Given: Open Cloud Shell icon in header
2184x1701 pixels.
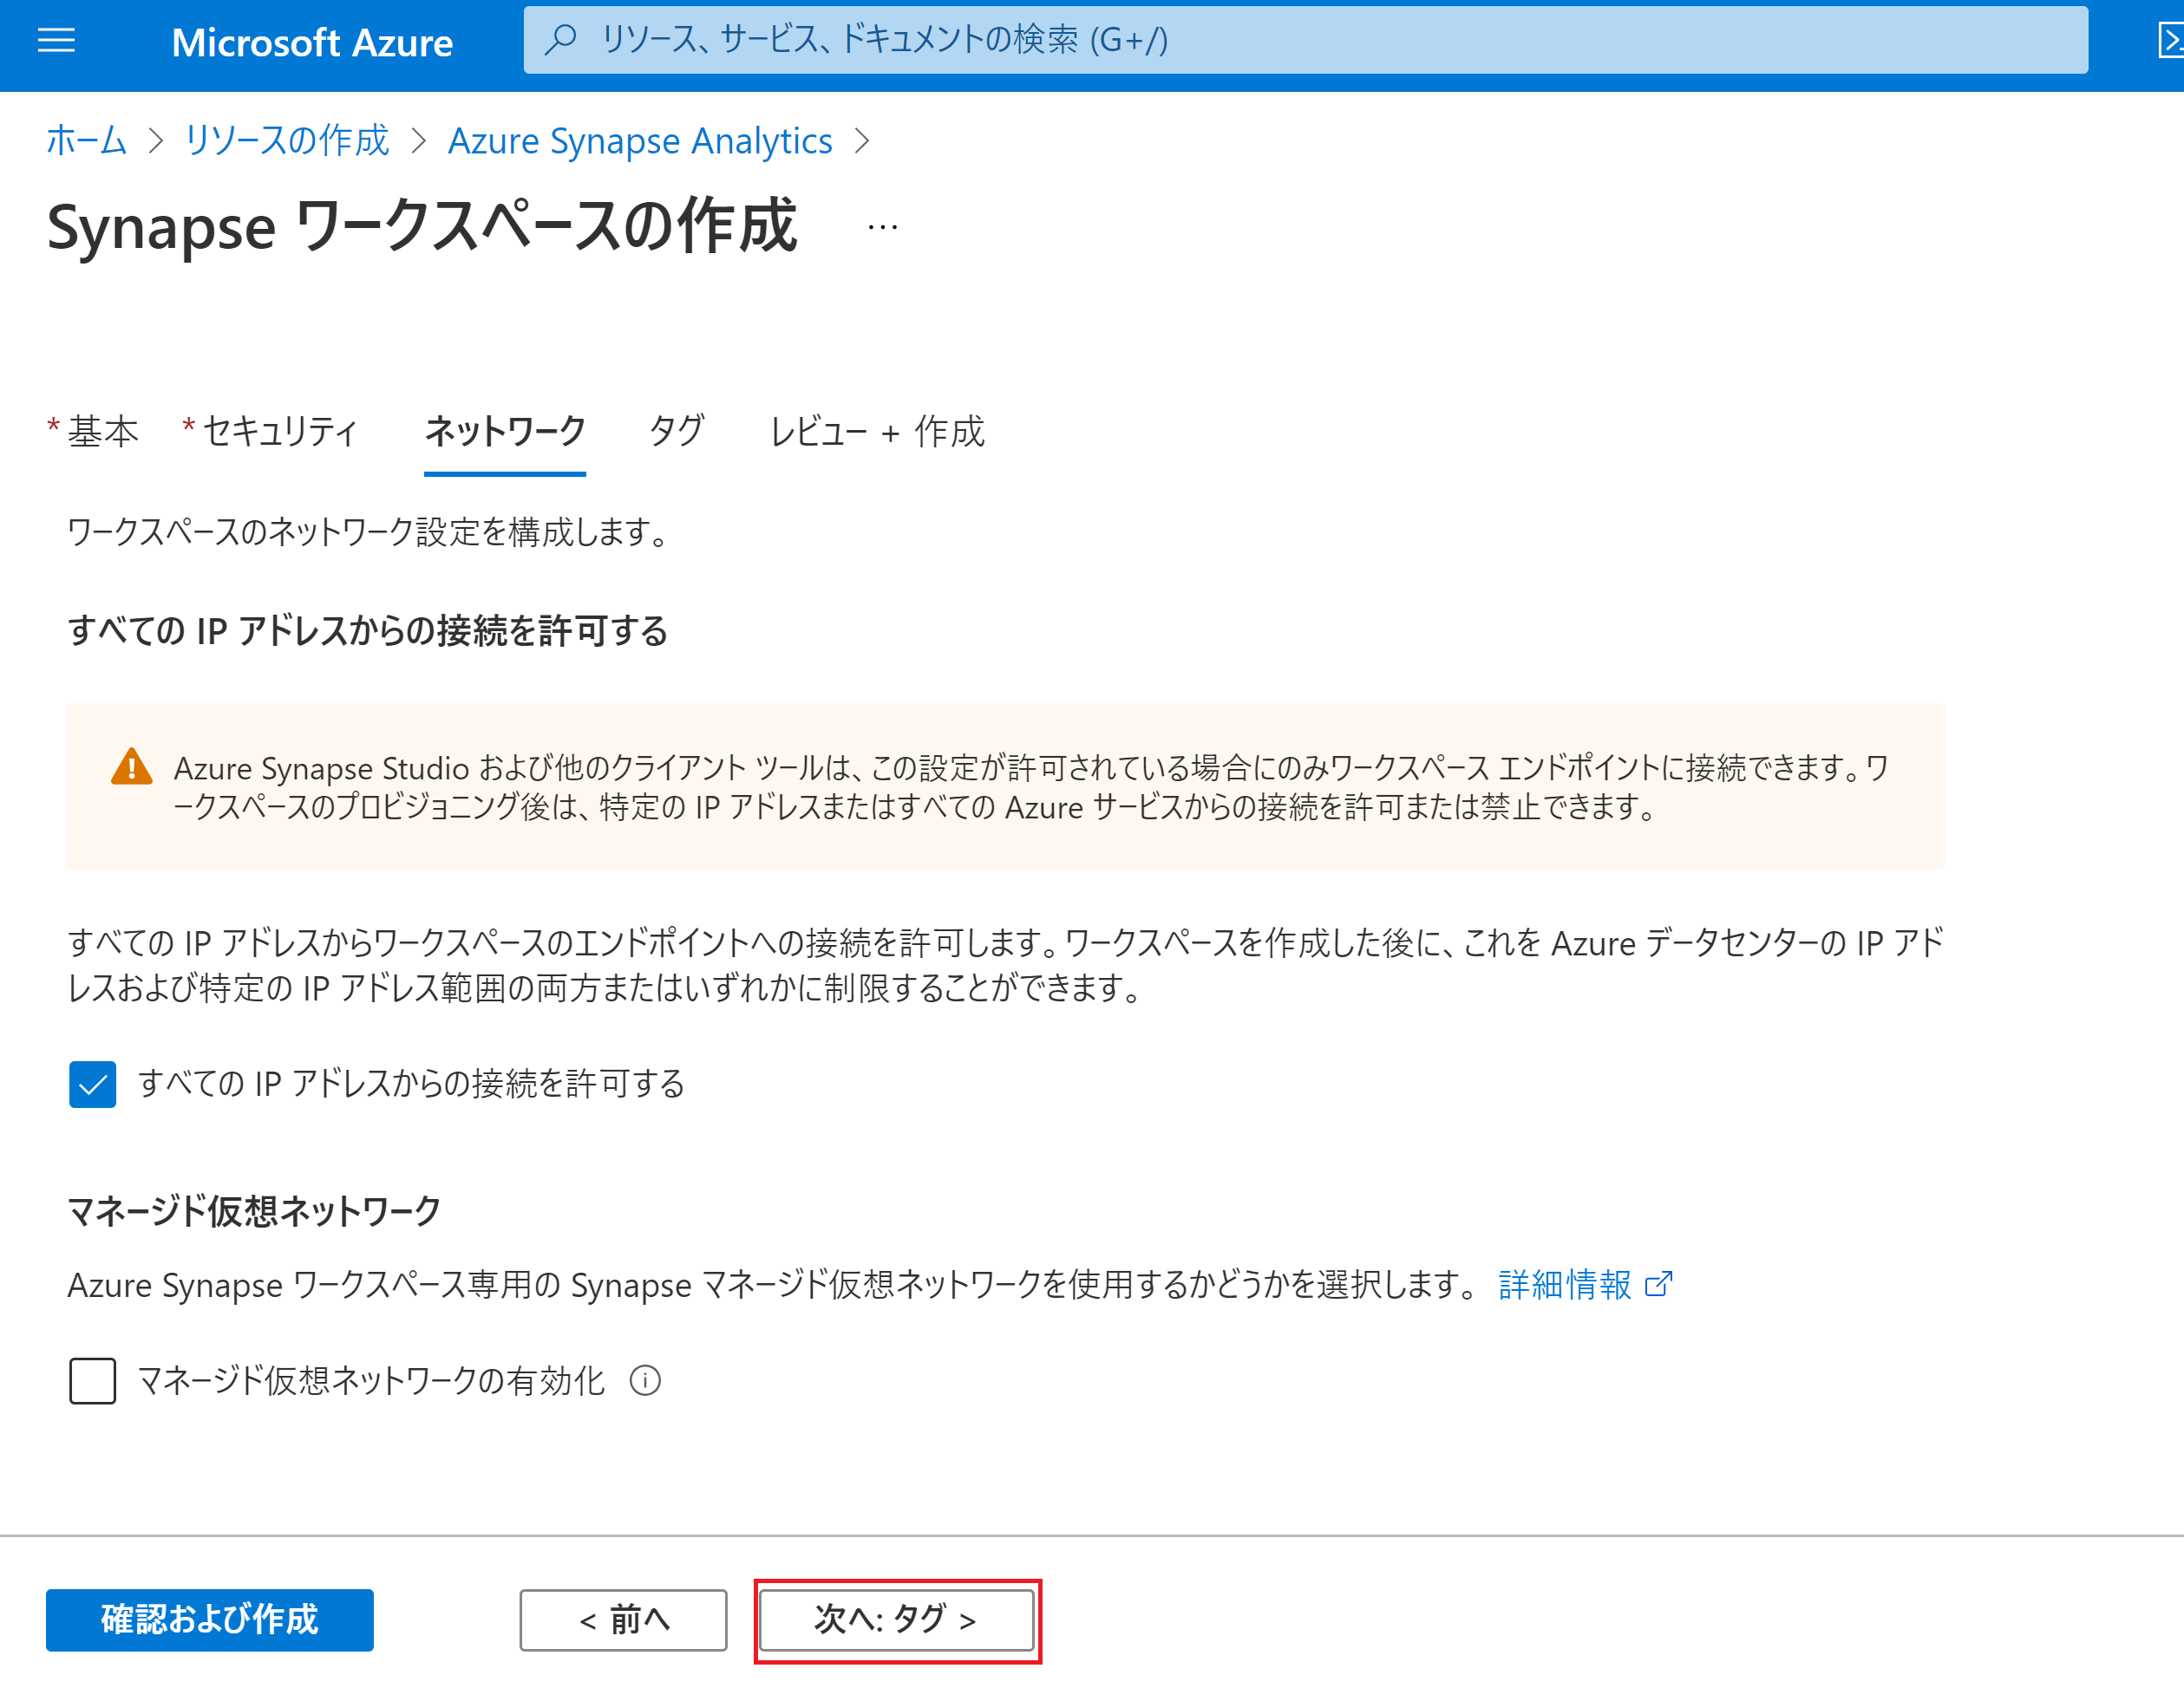Looking at the screenshot, I should coord(2170,41).
